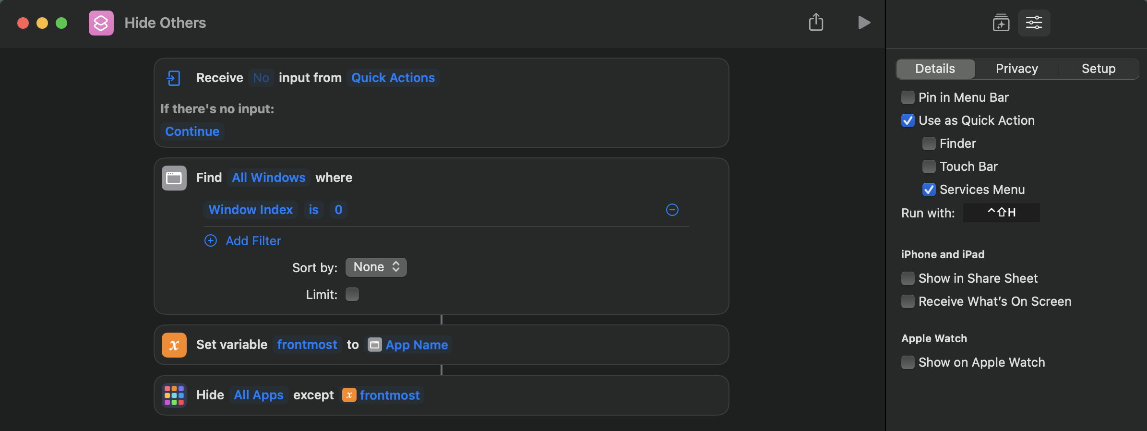Click the shortcut details settings icon
1147x431 pixels.
coord(1034,23)
